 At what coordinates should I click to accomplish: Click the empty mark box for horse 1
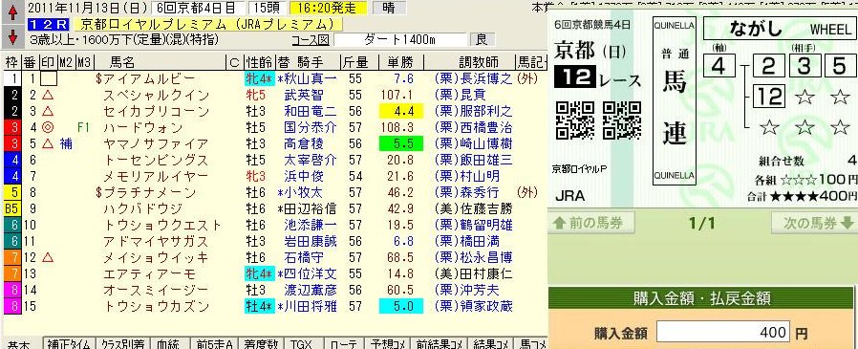(49, 79)
